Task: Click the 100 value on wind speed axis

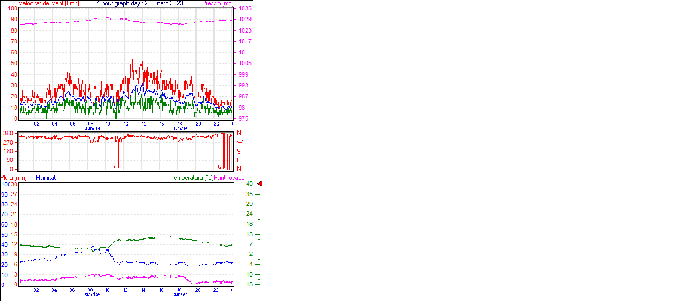Action: point(12,9)
